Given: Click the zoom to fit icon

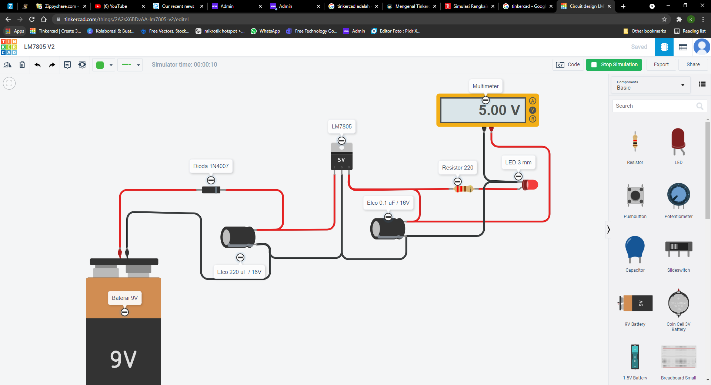Looking at the screenshot, I should (9, 83).
